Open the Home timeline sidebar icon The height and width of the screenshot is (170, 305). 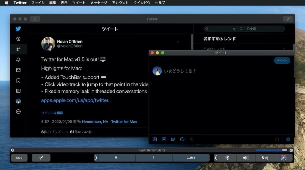18,39
